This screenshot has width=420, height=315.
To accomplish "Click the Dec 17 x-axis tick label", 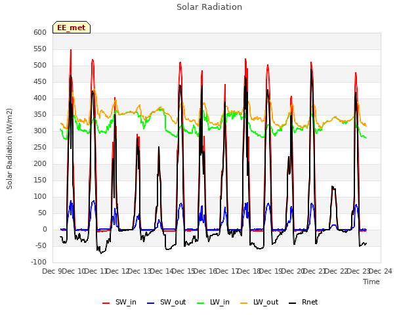I will tap(228, 271).
